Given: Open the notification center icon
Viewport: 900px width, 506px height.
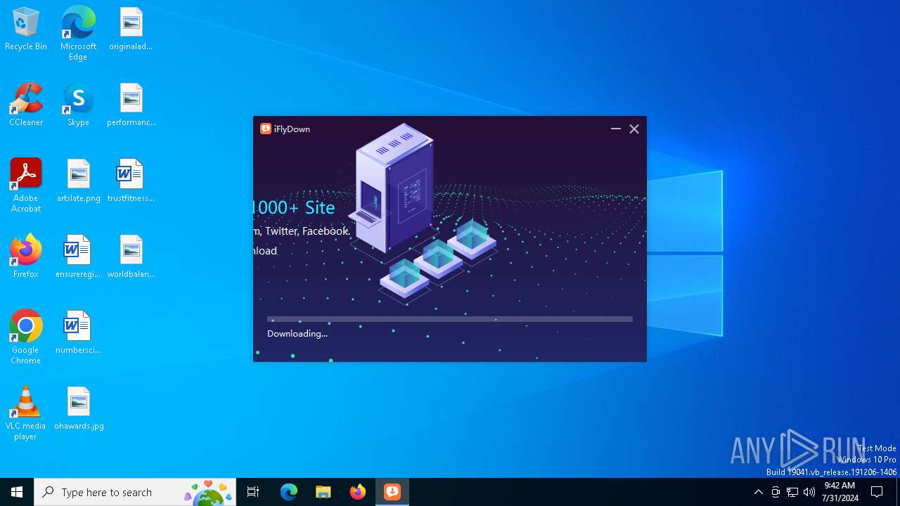Looking at the screenshot, I should [877, 492].
